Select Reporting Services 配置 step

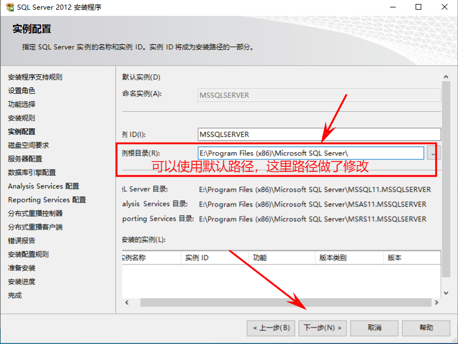(x=47, y=200)
